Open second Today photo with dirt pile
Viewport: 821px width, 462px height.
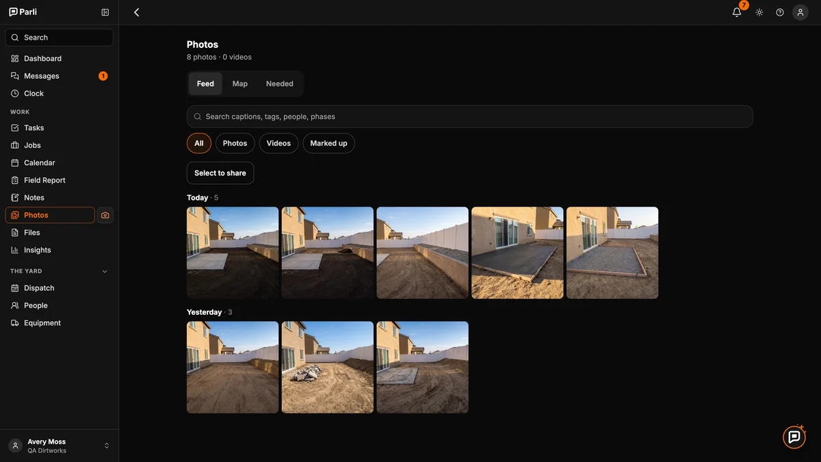[328, 253]
